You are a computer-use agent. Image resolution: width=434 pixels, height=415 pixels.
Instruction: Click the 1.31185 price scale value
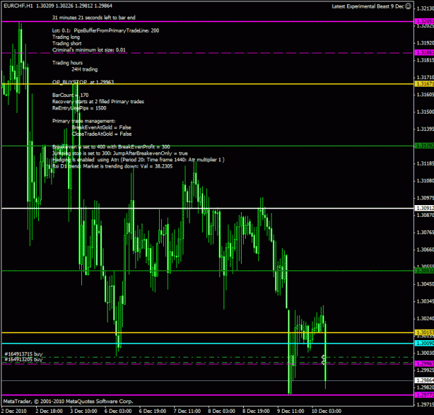(425, 164)
